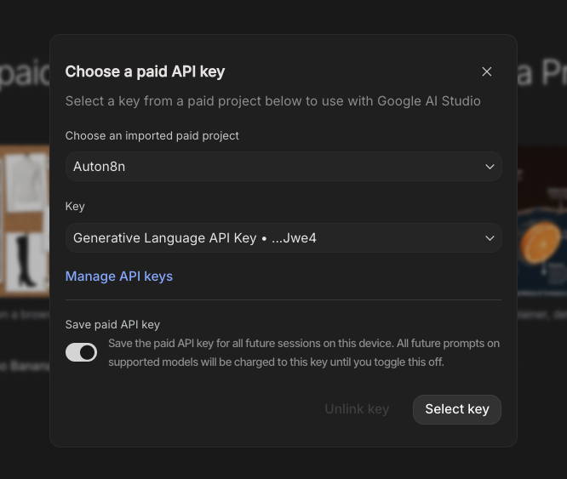Click the fashion thumbnail behind dialog on left
Screen dimensions: 567x479
tap(24, 220)
